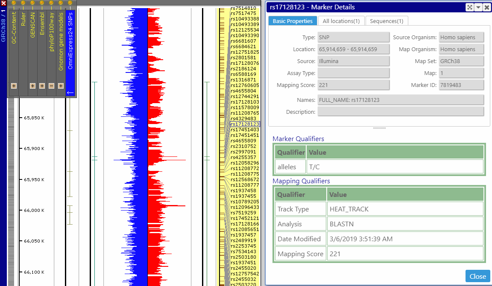This screenshot has width=492, height=286.
Task: Select the Ensembl track label
Action: tap(42, 23)
